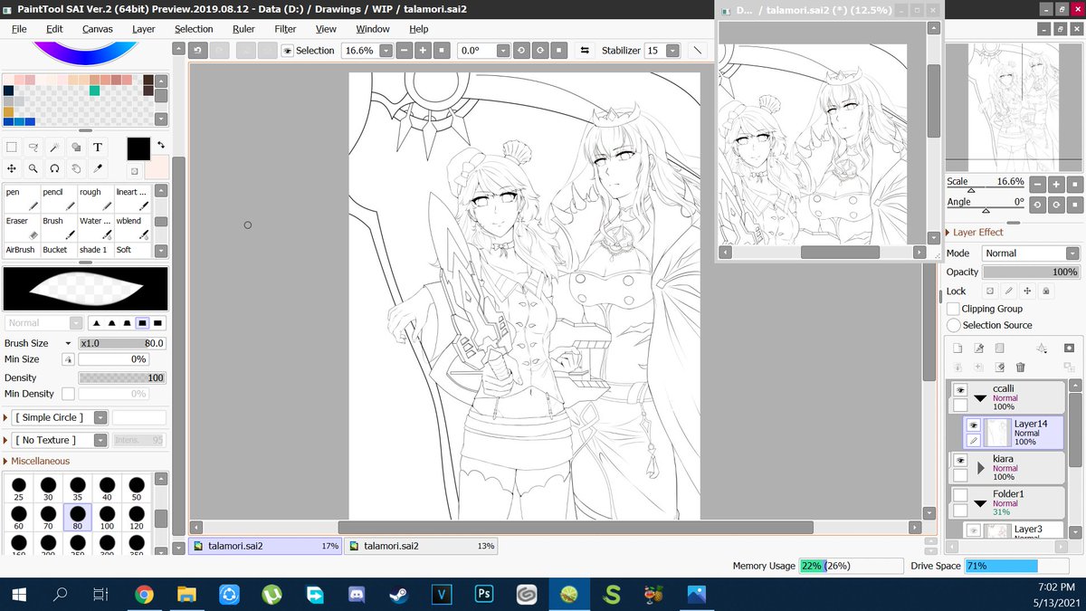
Task: Open the Filter menu
Action: click(285, 29)
